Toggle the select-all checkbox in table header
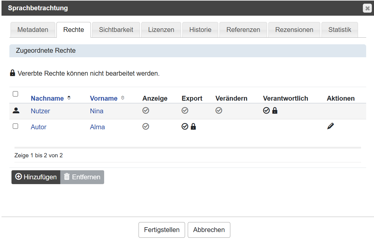Image resolution: width=374 pixels, height=248 pixels. [15, 94]
